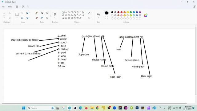Open Google Chrome from taskbar
This screenshot has width=197, height=111.
pos(98,108)
